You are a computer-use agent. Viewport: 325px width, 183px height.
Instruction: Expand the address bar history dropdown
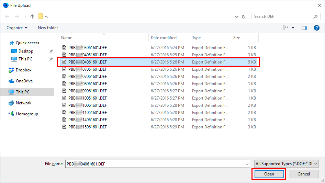click(237, 16)
